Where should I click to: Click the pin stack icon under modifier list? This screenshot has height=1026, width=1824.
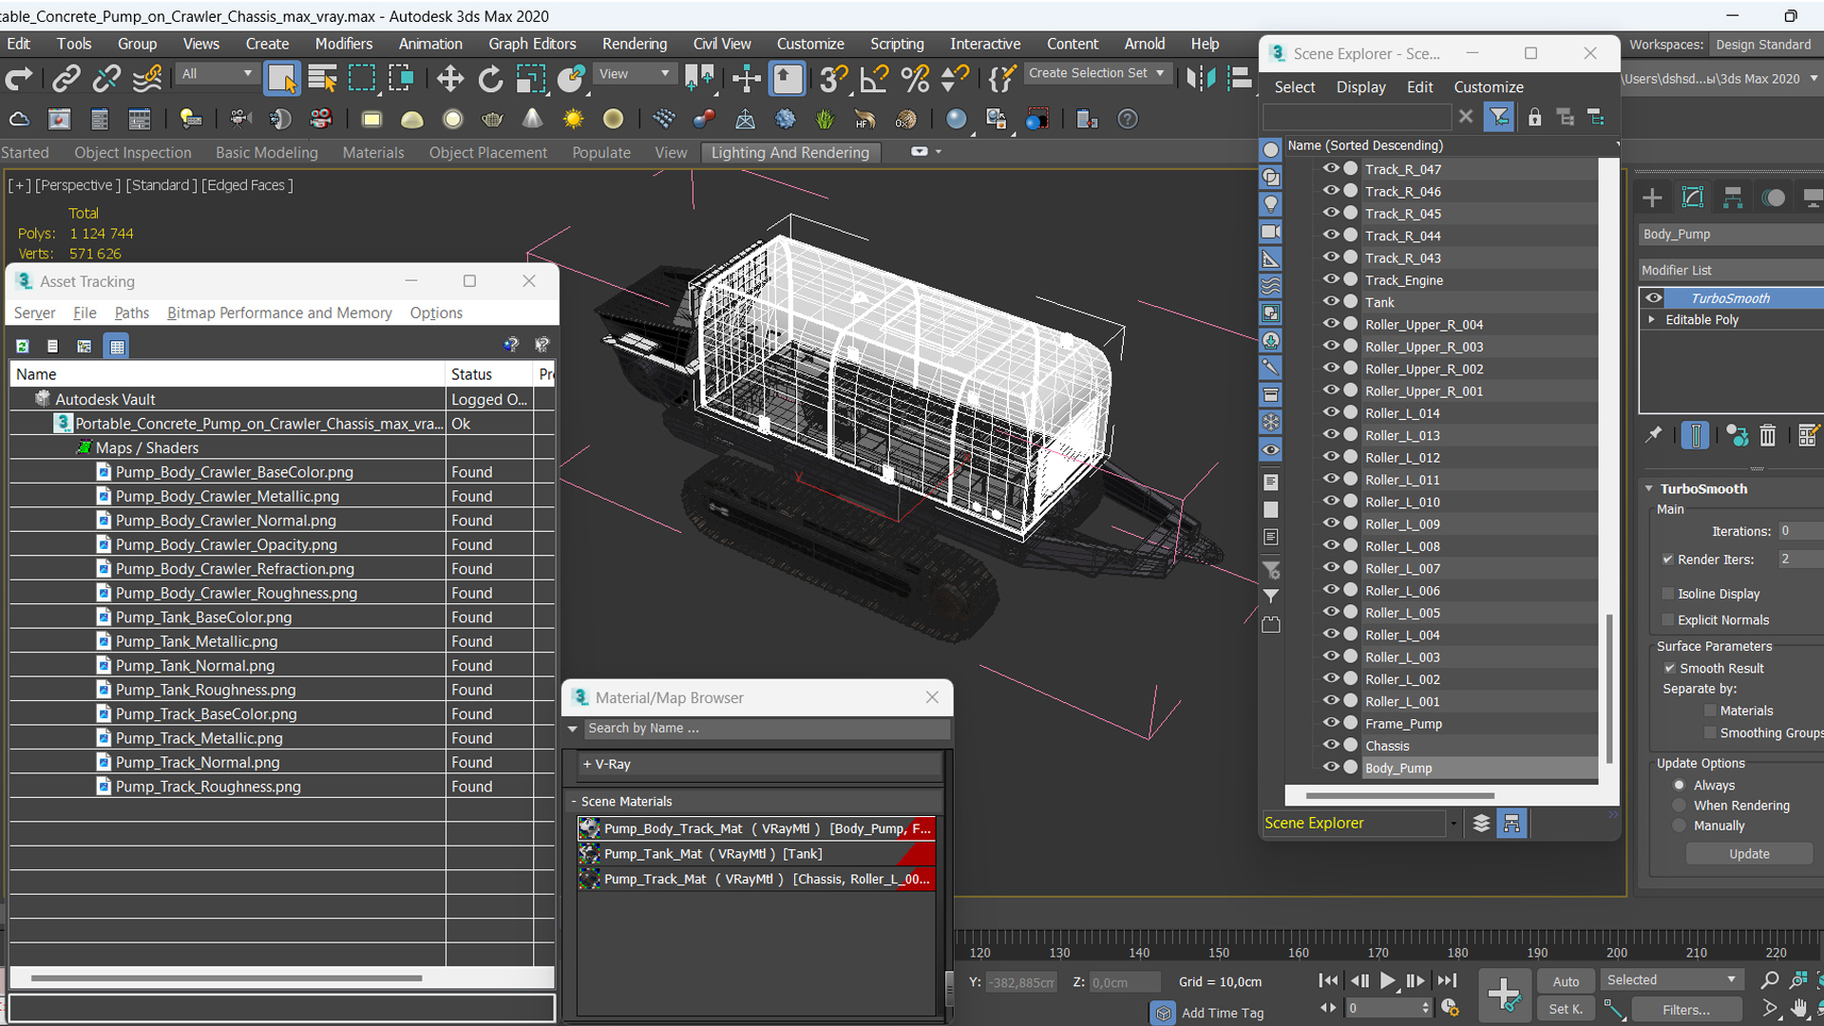(x=1654, y=435)
